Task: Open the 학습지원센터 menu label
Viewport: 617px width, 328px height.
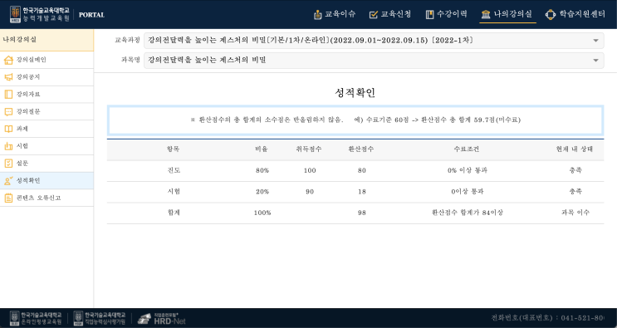Action: click(582, 15)
